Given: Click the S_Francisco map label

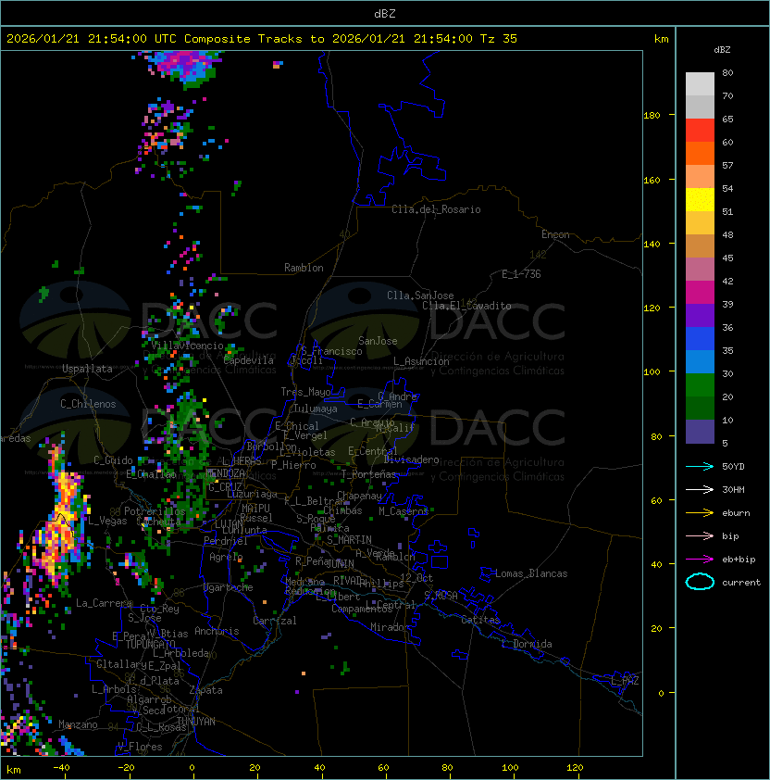Looking at the screenshot, I should [331, 351].
